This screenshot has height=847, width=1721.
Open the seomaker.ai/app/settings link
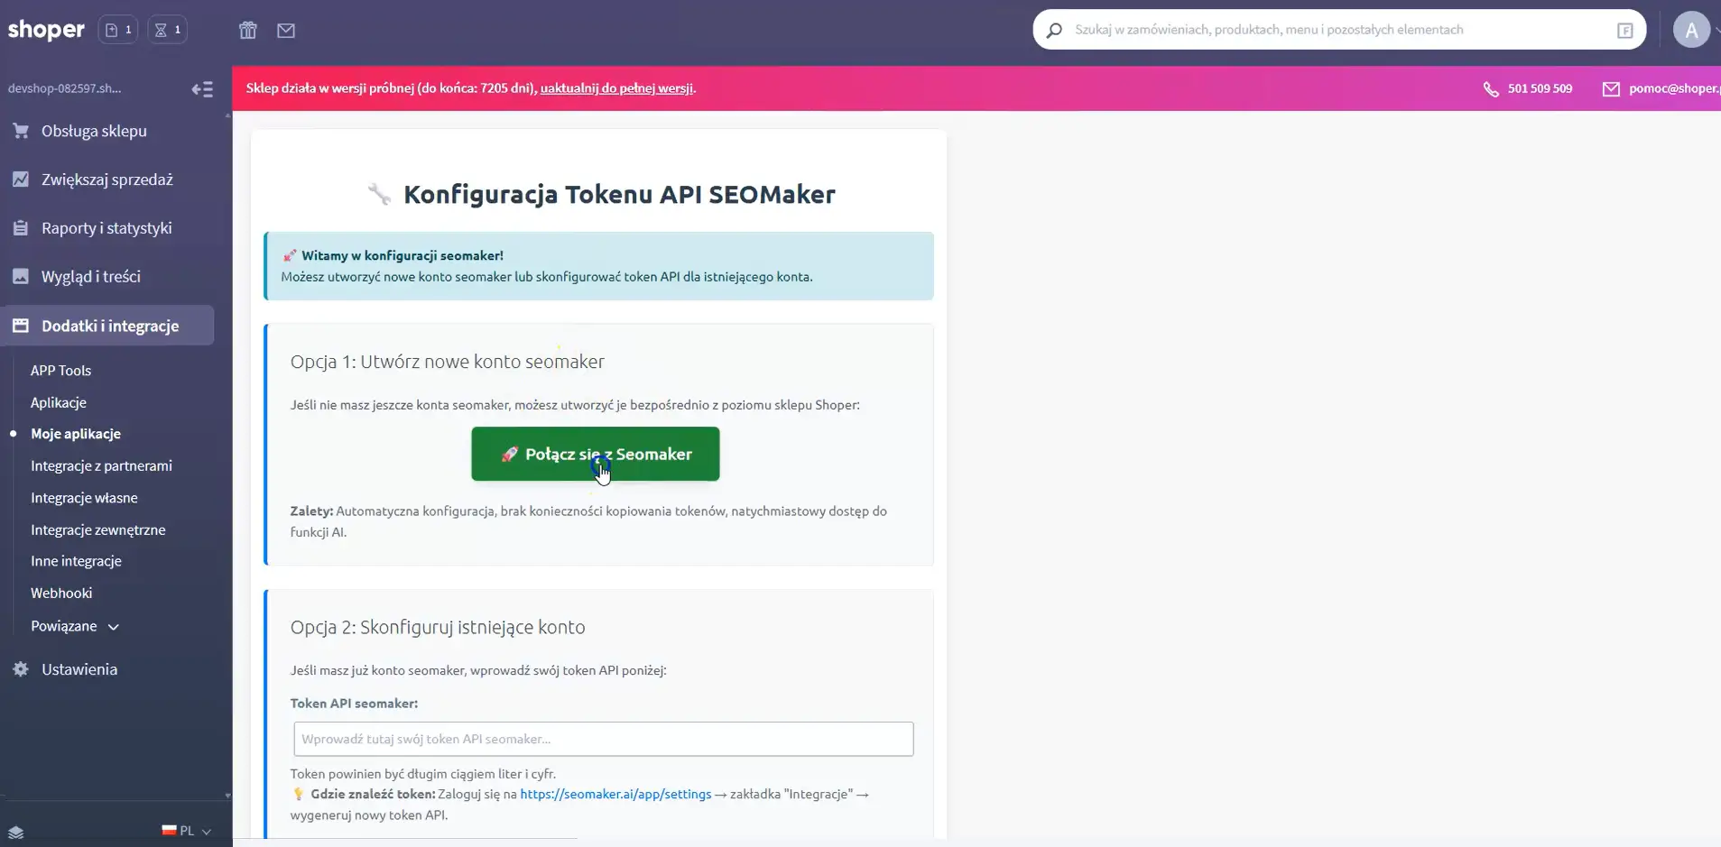615,795
